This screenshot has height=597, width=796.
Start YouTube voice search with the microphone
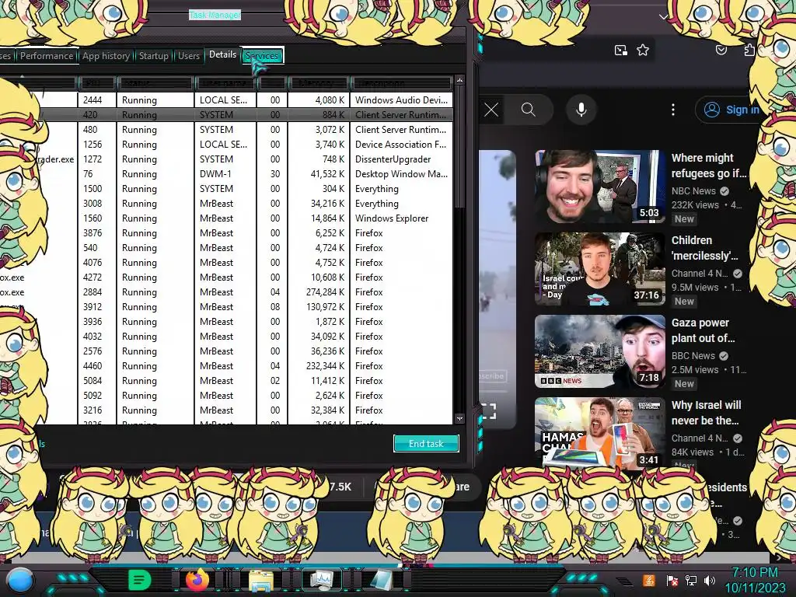(x=581, y=110)
